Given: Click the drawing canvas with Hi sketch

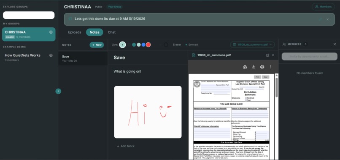Looking at the screenshot, I should pos(148,112).
